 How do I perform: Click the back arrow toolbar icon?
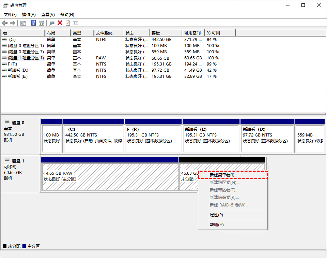[5, 23]
